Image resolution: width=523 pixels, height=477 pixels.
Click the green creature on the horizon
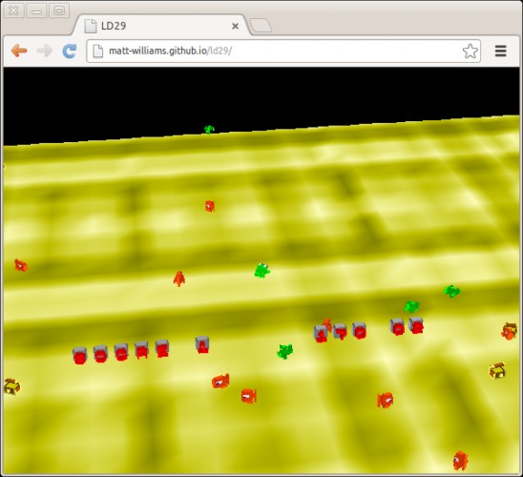pyautogui.click(x=209, y=129)
